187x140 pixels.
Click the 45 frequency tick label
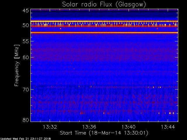[x=26, y=10]
